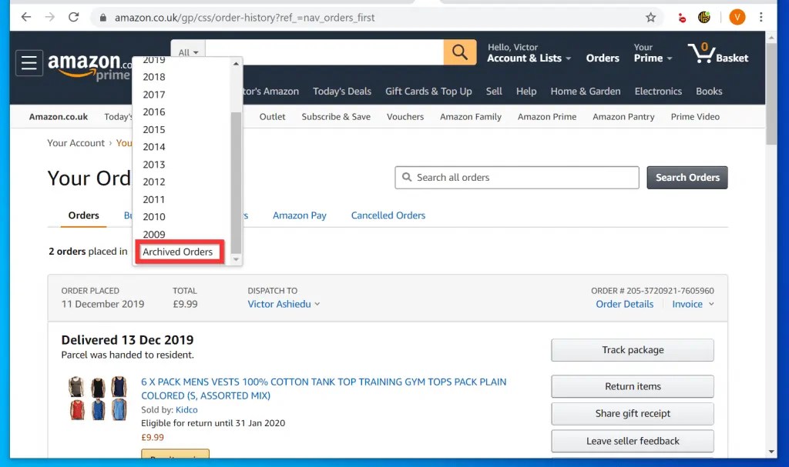Click the Amazon main search field
789x467 pixels.
click(x=324, y=52)
